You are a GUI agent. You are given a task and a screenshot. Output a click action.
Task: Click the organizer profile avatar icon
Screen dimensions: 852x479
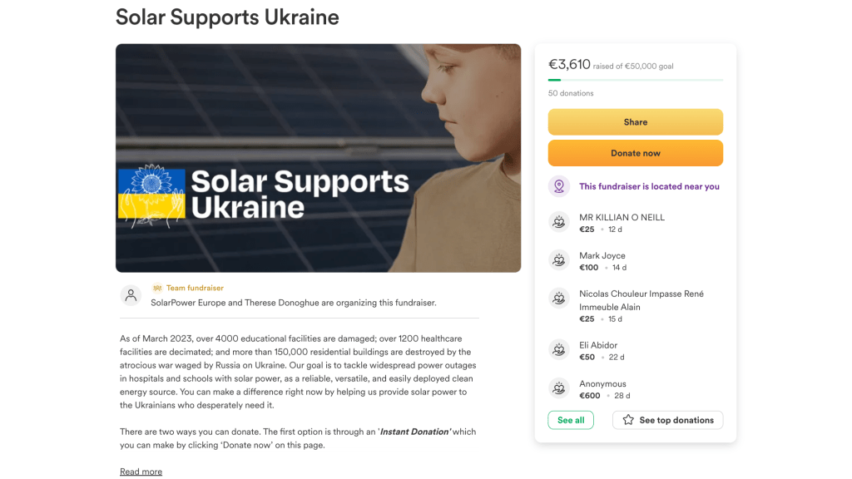[x=131, y=295]
